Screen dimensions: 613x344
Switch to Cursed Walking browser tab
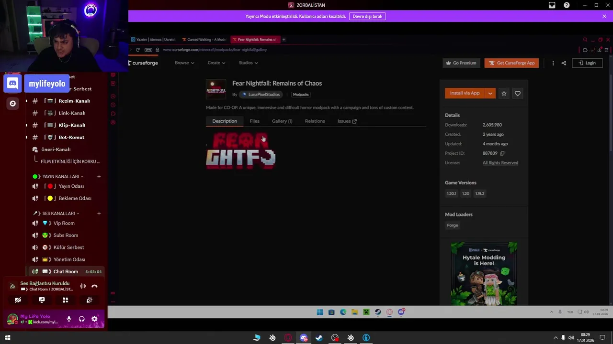click(204, 40)
